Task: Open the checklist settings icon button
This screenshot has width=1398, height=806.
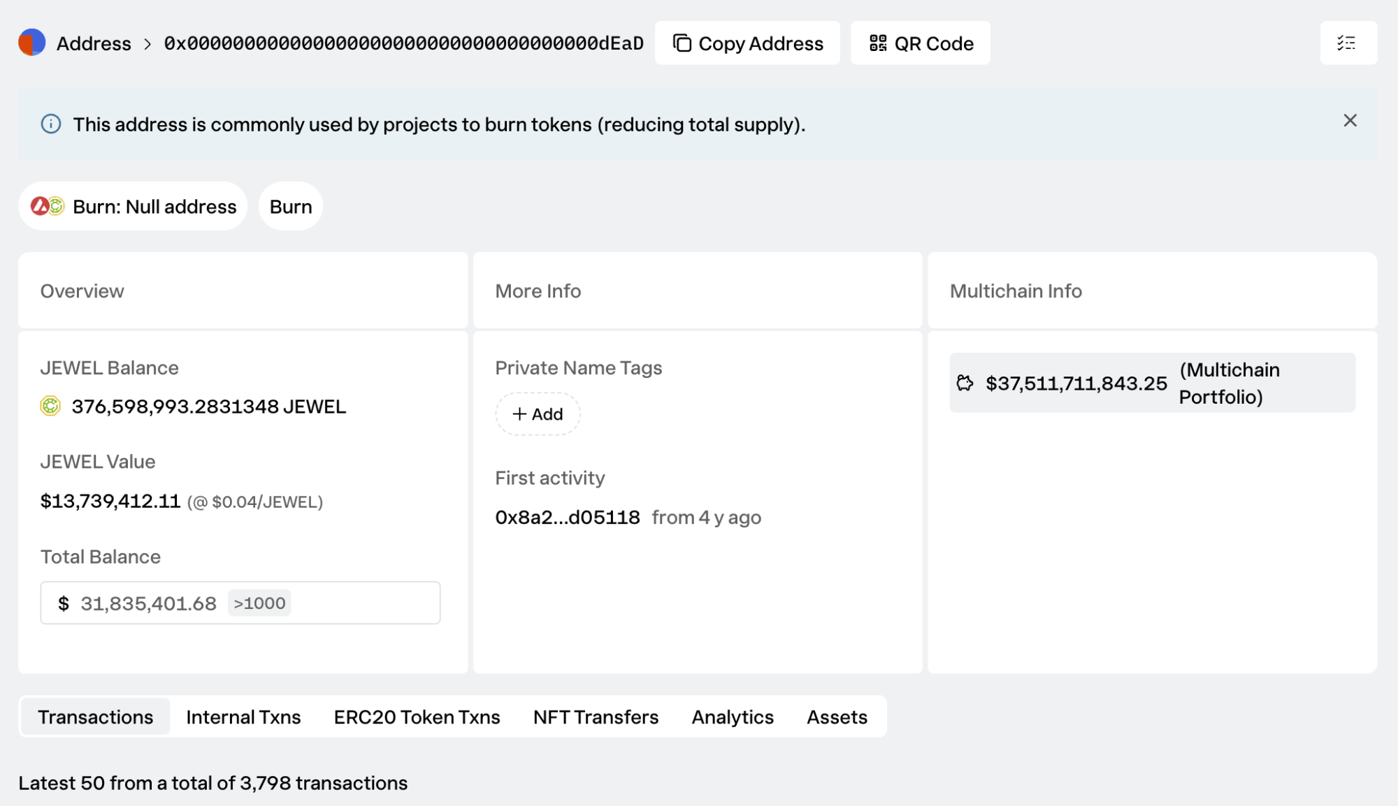Action: [x=1348, y=43]
